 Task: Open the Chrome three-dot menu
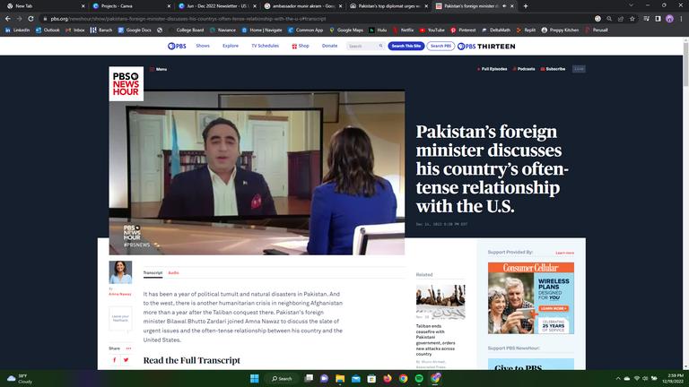tap(682, 19)
